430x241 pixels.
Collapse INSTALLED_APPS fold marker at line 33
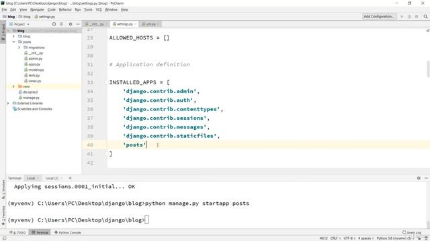pos(107,82)
